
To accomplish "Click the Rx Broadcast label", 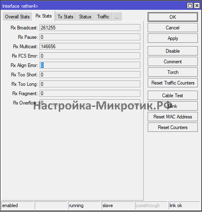I will click(24, 28).
